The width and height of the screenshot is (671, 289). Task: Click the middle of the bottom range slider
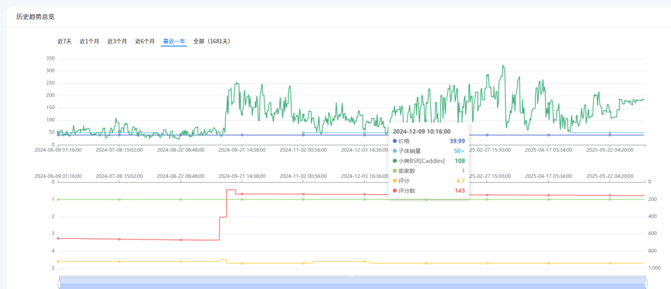(352, 283)
